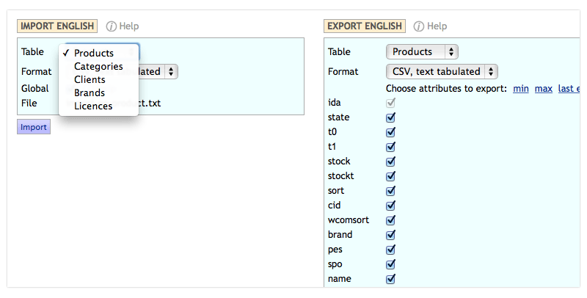Screen dimensions: 587x298
Task: Click the max attributes link
Action: pos(544,89)
